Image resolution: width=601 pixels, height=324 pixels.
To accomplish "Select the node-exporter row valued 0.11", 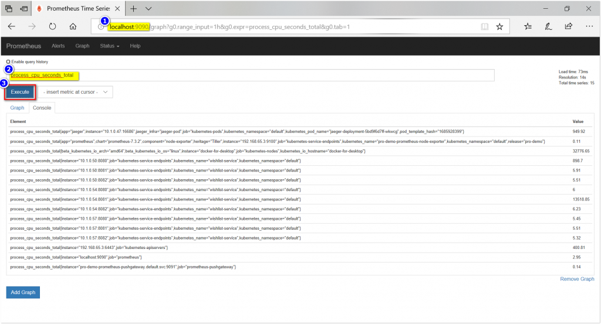I will pos(299,142).
